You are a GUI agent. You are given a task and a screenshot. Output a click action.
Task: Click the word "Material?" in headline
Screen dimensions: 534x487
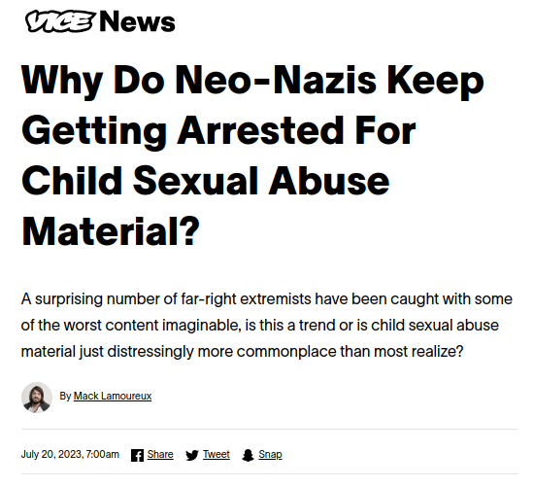tap(111, 231)
